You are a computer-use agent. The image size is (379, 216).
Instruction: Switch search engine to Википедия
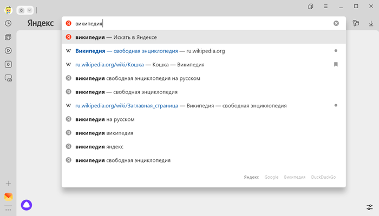tap(295, 177)
